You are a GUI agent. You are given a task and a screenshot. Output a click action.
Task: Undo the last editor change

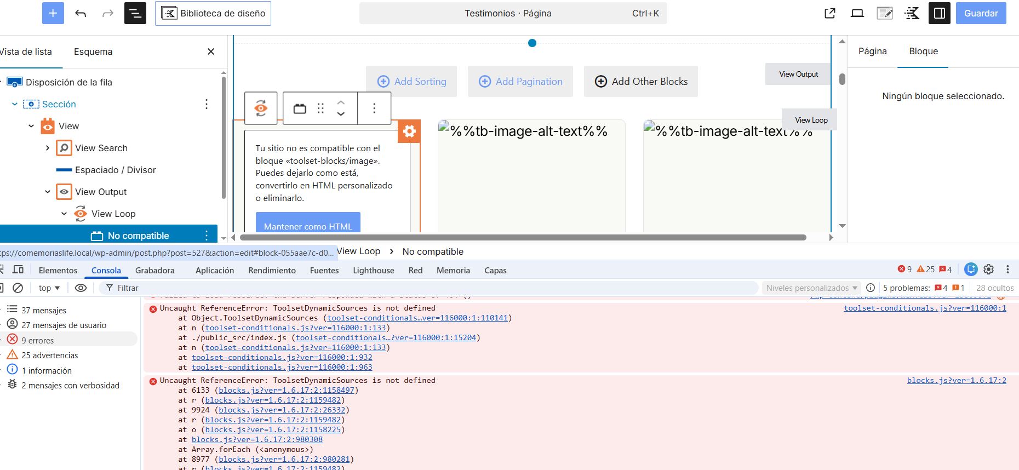click(x=81, y=13)
